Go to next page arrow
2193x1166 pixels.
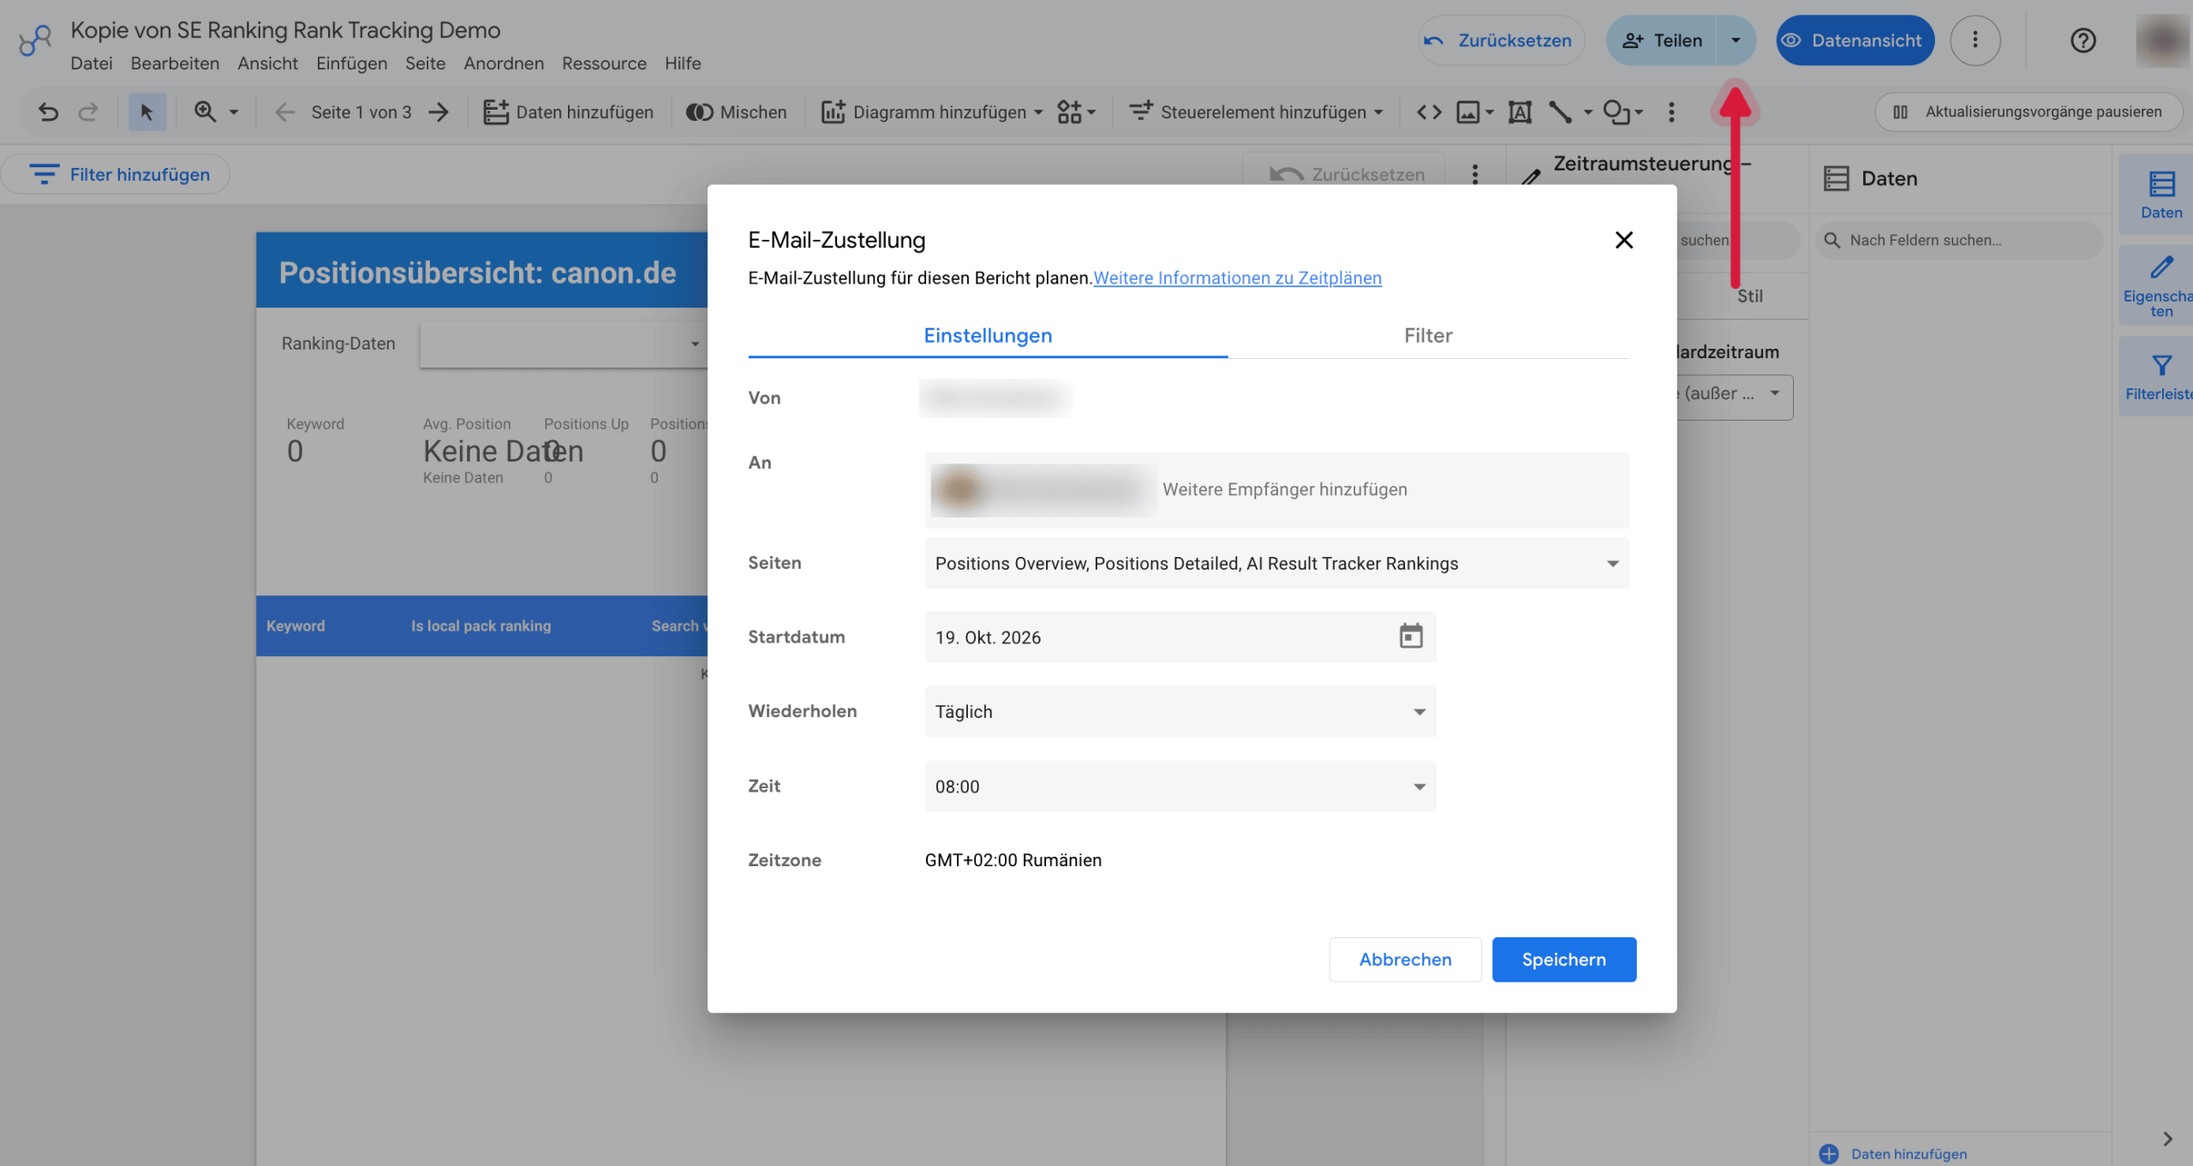click(439, 112)
